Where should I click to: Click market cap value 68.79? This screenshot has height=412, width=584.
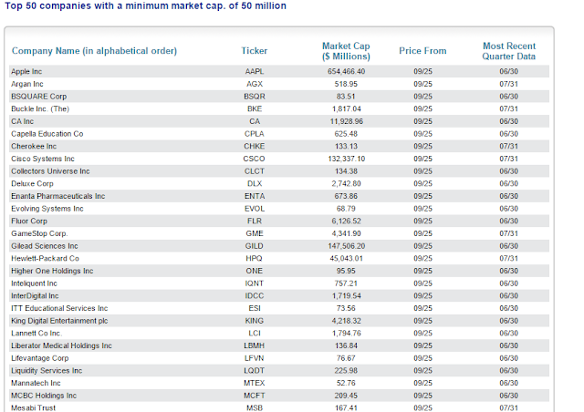(346, 209)
